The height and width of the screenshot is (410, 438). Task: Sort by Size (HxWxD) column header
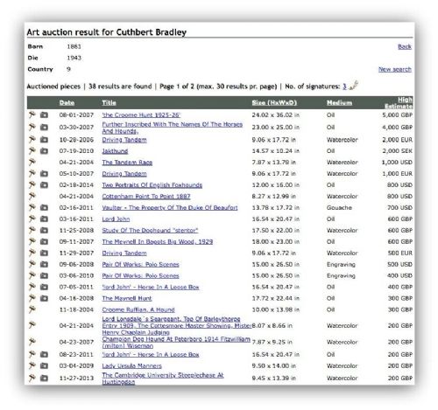(x=274, y=102)
